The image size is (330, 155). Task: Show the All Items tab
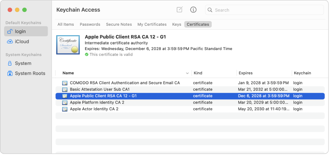click(x=66, y=24)
